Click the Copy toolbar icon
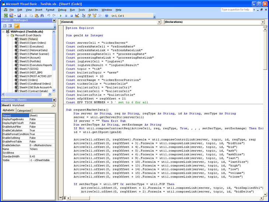The width and height of the screenshot is (269, 202). point(31,15)
